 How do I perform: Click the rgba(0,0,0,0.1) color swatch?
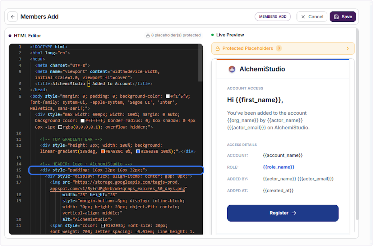coord(60,127)
